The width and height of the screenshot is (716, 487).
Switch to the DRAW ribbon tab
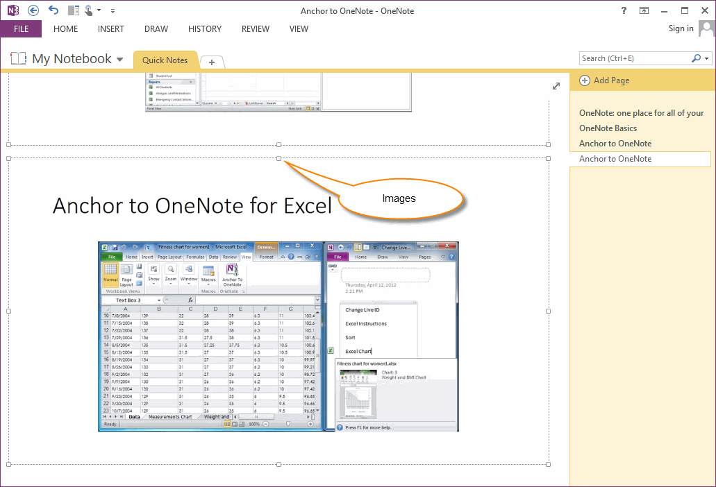156,28
